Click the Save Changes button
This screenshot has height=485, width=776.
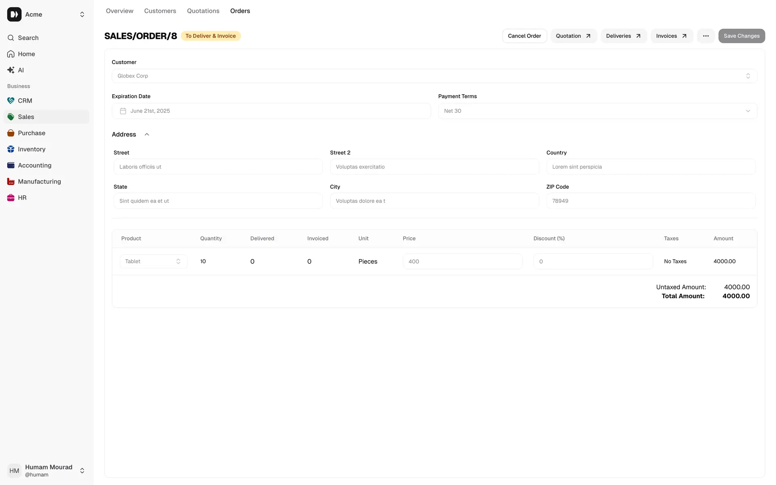click(x=741, y=36)
